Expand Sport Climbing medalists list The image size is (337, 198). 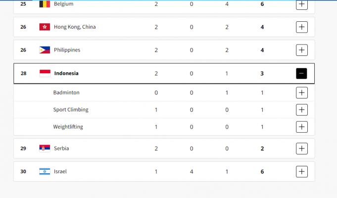click(302, 109)
